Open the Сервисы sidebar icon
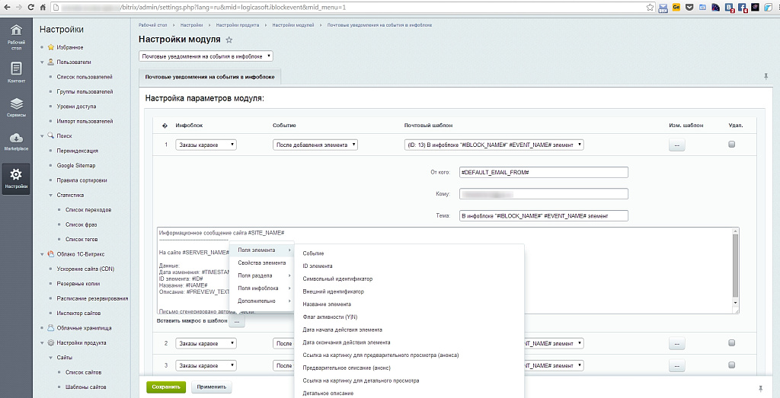Screen dimensions: 780x398 pyautogui.click(x=16, y=107)
